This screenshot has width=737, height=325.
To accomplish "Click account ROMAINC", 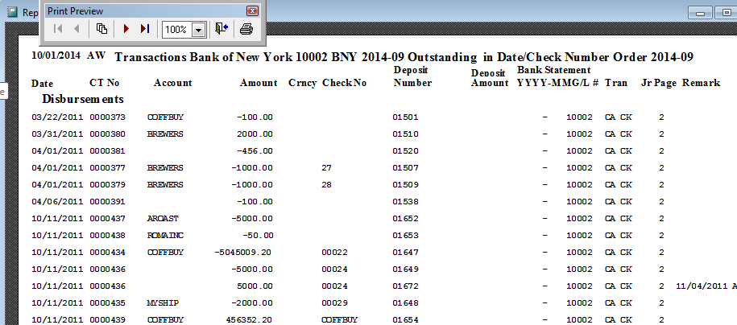I will (165, 235).
